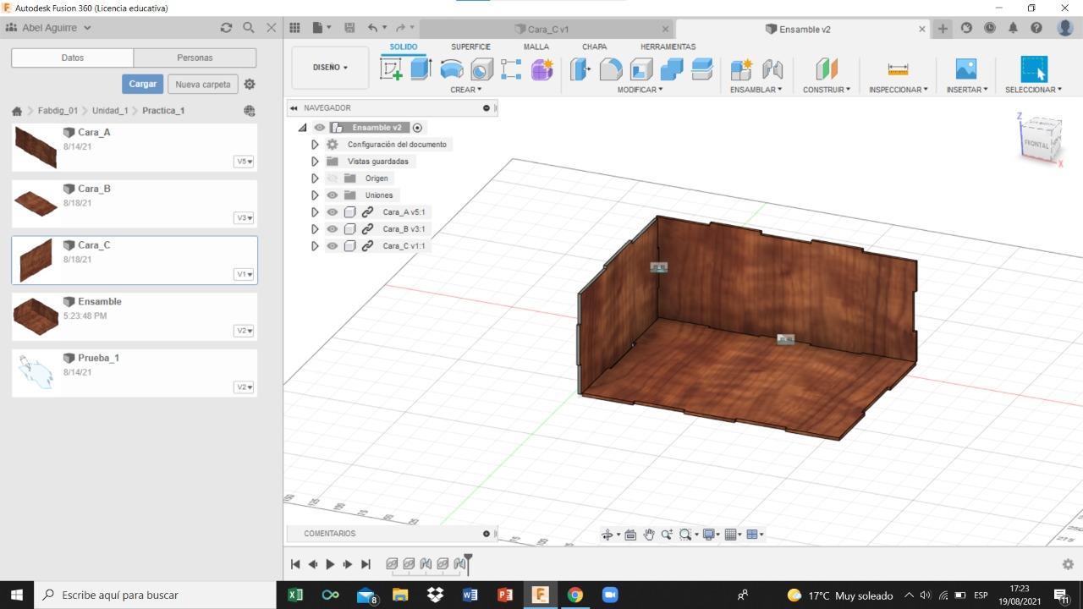
Task: Open Word from the Windows taskbar
Action: (x=470, y=595)
